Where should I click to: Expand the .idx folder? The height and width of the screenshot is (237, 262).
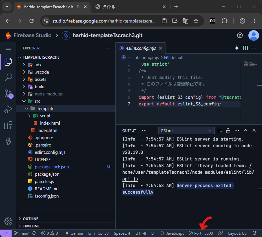[x=24, y=65]
